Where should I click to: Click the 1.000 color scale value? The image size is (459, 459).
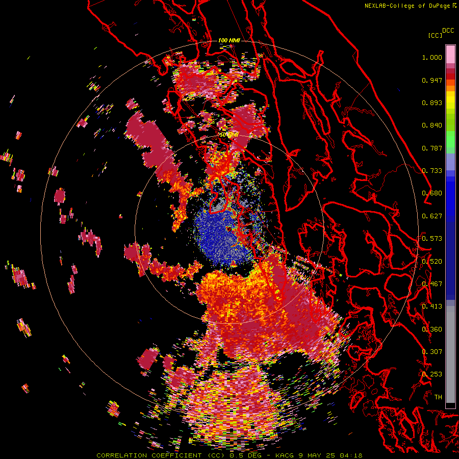pos(432,57)
